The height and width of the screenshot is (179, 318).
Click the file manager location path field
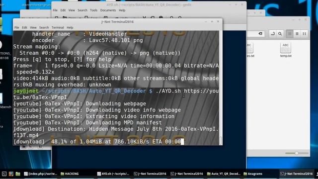pos(255,34)
